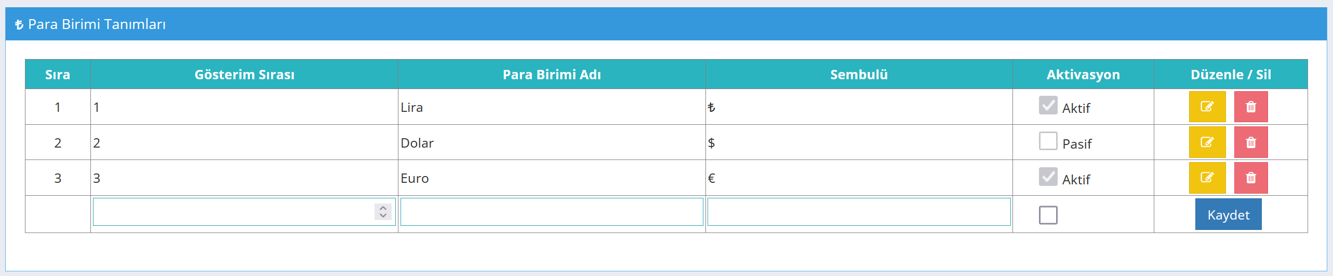Toggle the Pasif checkbox for Dolar

point(1048,141)
